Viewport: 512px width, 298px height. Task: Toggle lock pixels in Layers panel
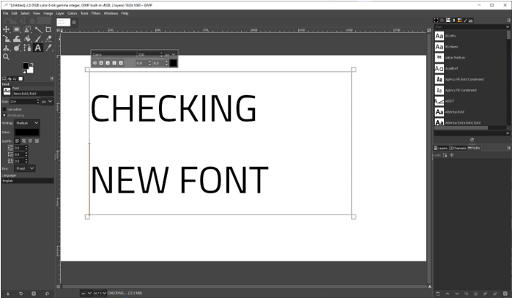point(445,155)
